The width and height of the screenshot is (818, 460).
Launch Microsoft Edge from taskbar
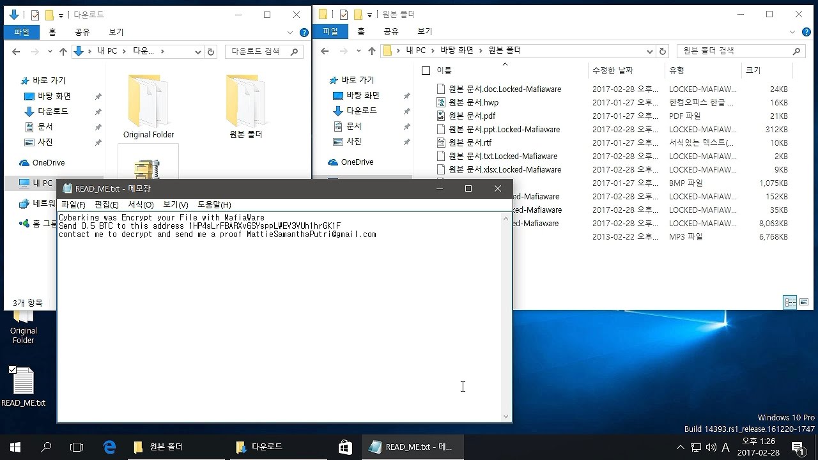coord(109,447)
